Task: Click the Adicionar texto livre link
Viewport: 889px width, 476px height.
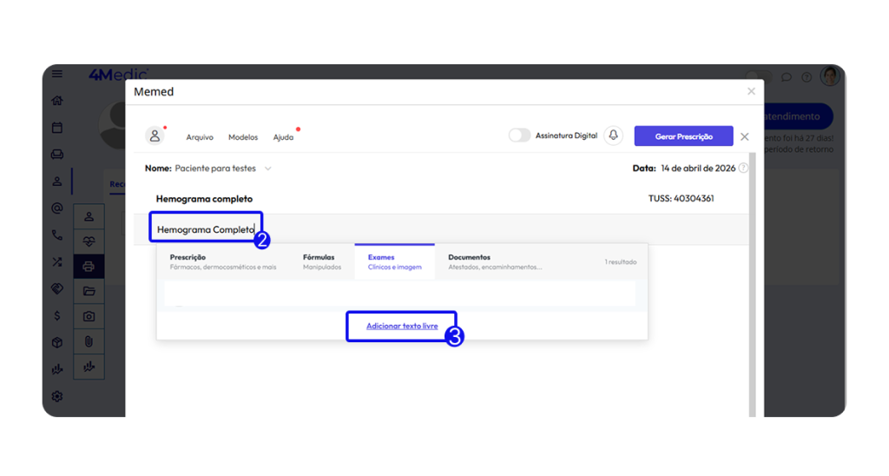Action: [x=402, y=326]
